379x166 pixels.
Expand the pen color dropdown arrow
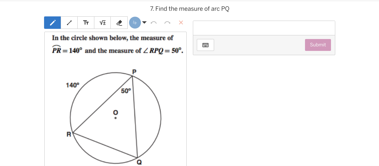(144, 23)
